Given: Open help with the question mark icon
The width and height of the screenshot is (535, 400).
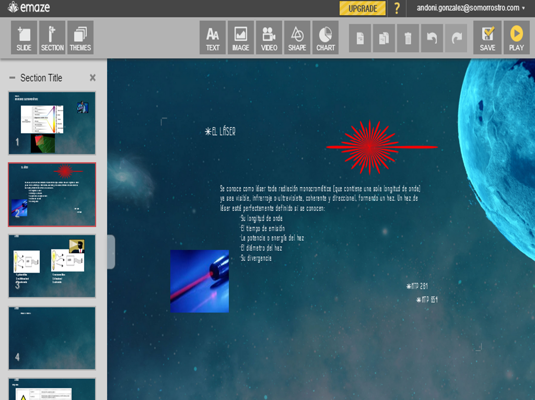Looking at the screenshot, I should [397, 8].
